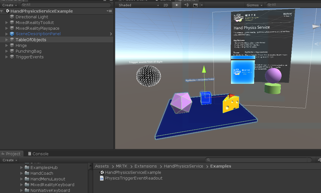
Task: Select PhysicsTriggerEventReadout script file
Action: click(134, 178)
